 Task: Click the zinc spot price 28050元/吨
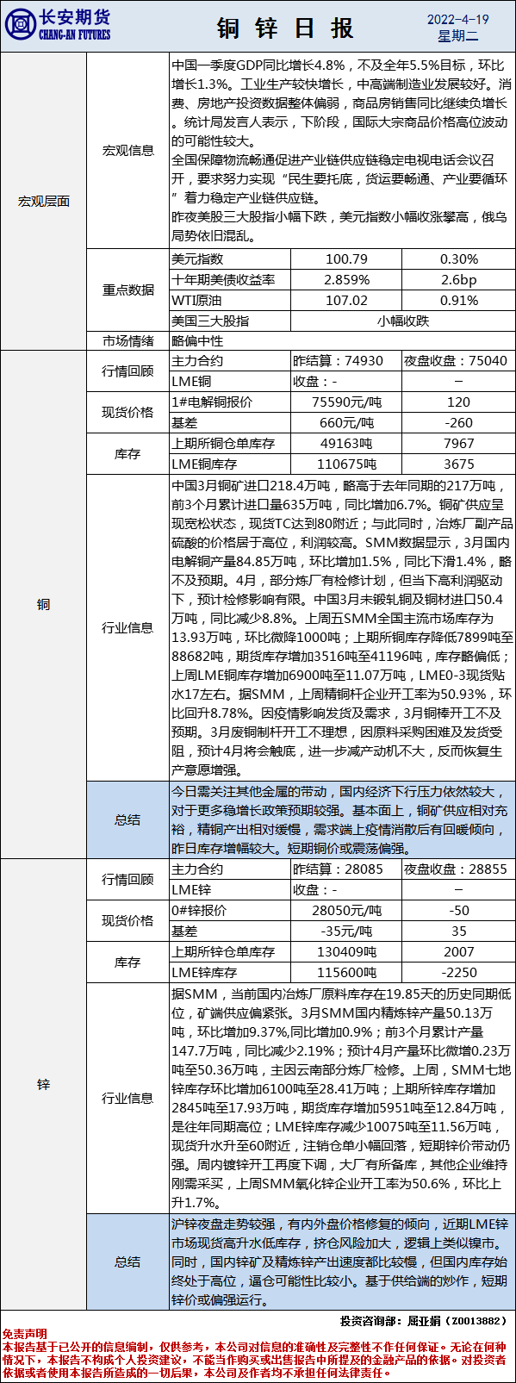(x=347, y=910)
